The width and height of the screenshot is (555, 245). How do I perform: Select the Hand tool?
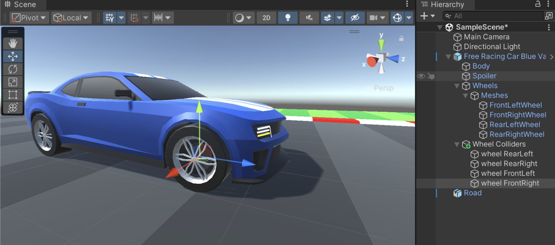(13, 43)
